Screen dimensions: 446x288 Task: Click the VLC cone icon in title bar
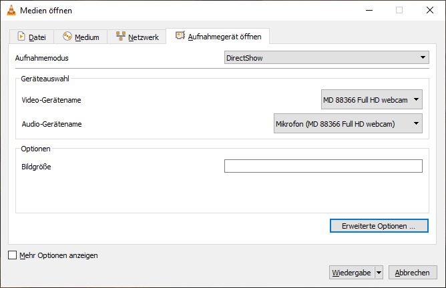click(11, 10)
